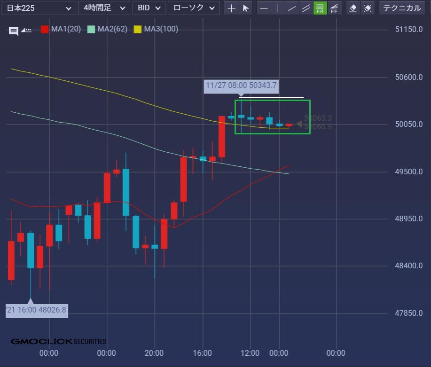Open the 4時間足 timeframe dropdown
This screenshot has width=431, height=367.
(104, 8)
